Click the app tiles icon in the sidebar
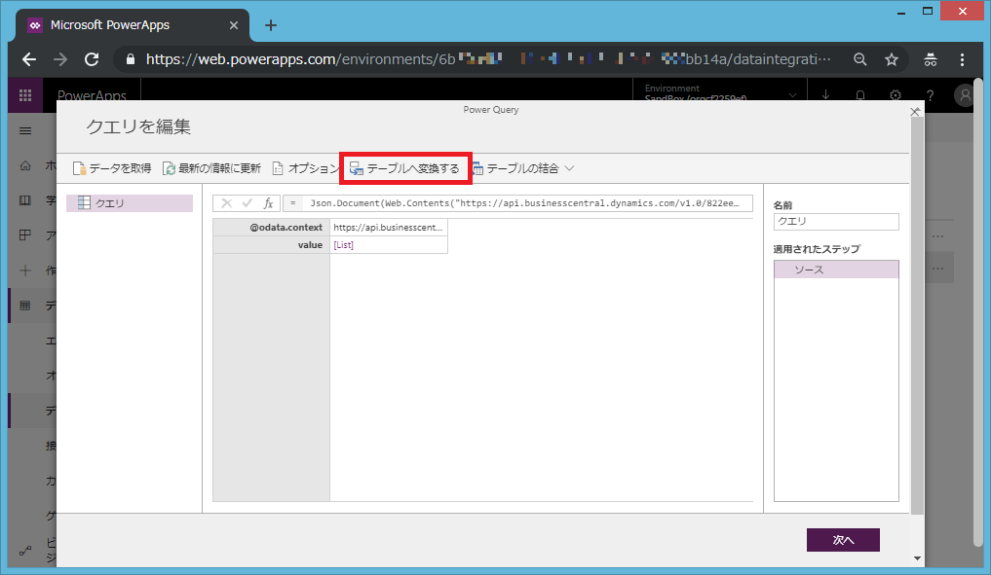This screenshot has width=991, height=575. (25, 235)
